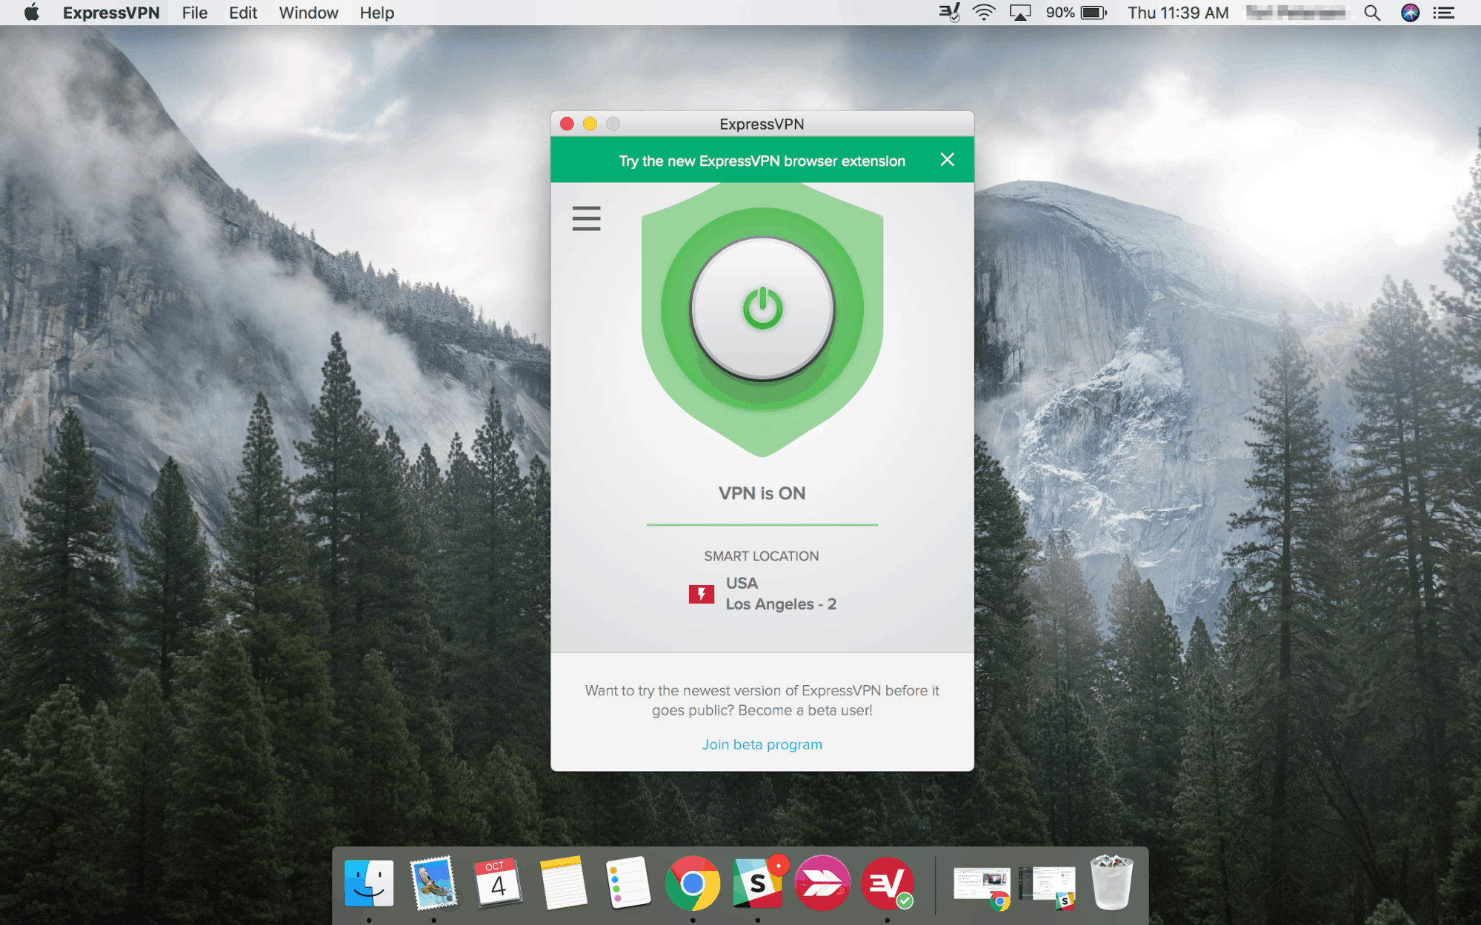Open the Help menu
The height and width of the screenshot is (925, 1481).
coord(376,13)
